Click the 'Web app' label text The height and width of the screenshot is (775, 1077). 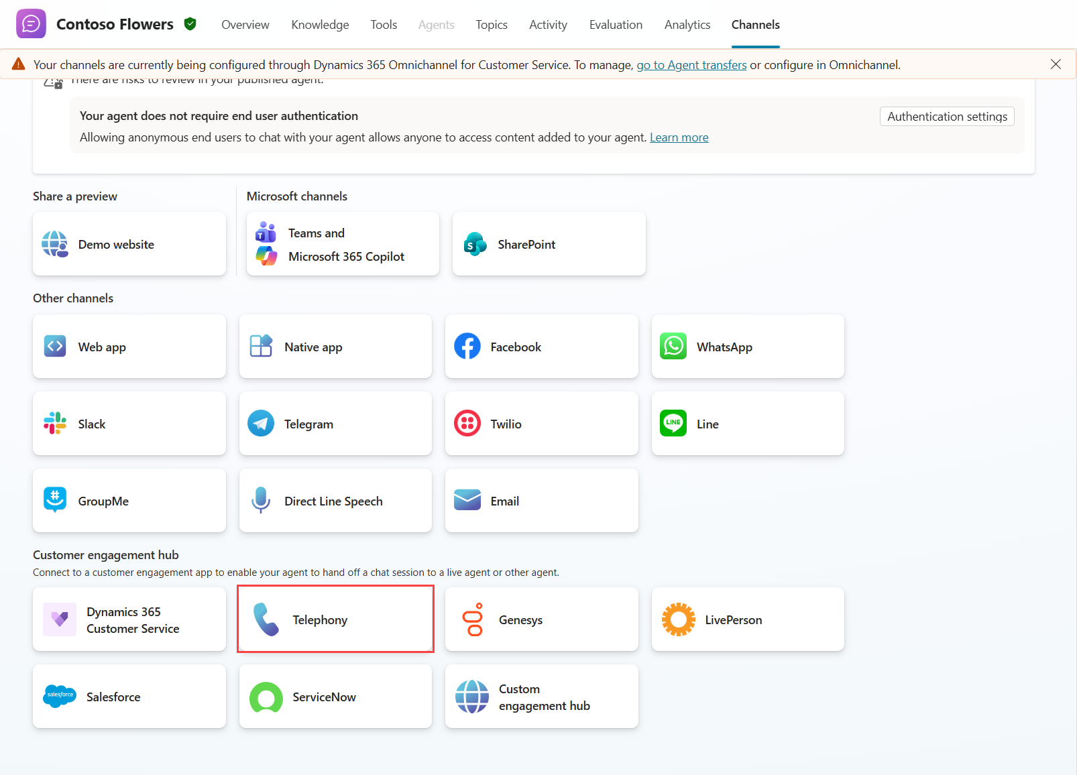(102, 347)
